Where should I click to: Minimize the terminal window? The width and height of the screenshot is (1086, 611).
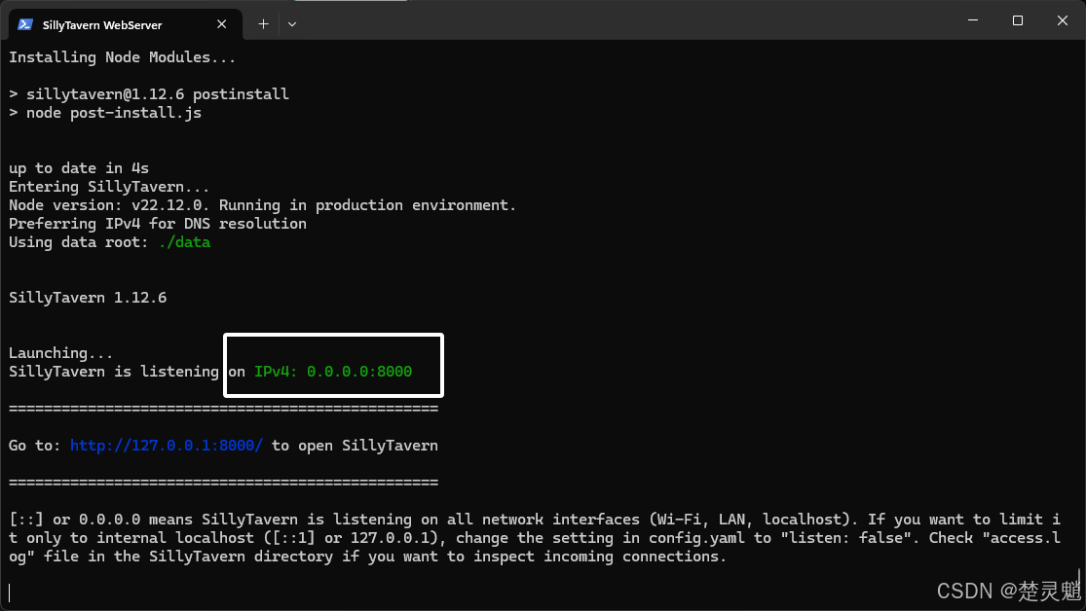973,20
